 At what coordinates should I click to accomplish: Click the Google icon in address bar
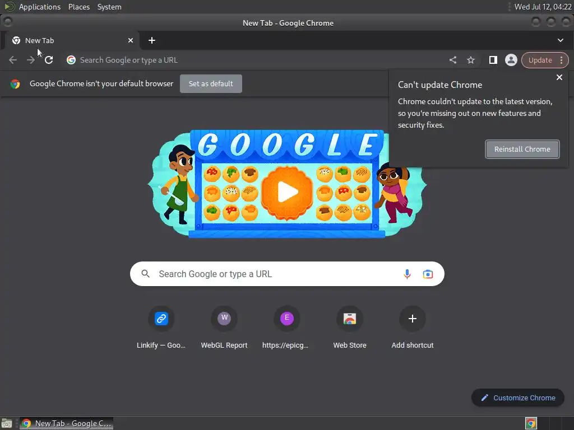point(71,60)
